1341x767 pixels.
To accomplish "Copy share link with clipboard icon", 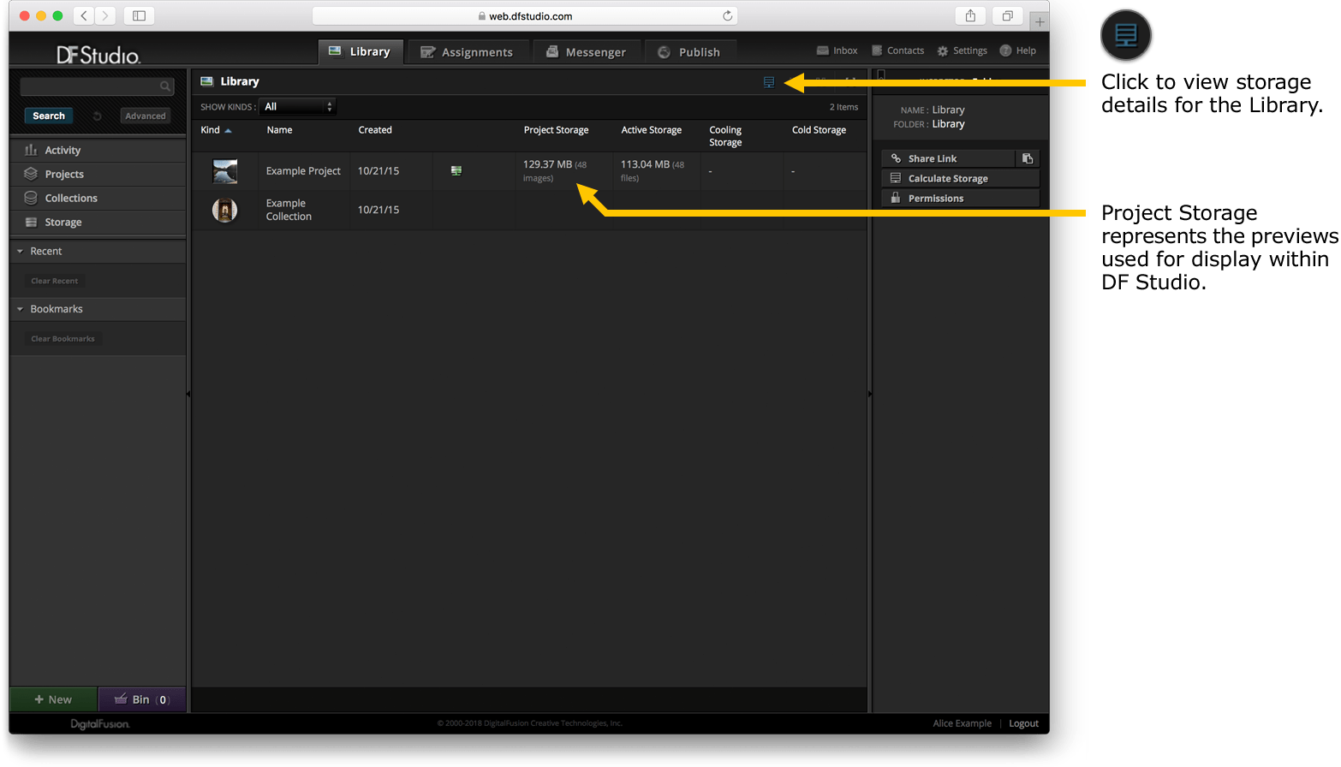I will [x=1028, y=158].
